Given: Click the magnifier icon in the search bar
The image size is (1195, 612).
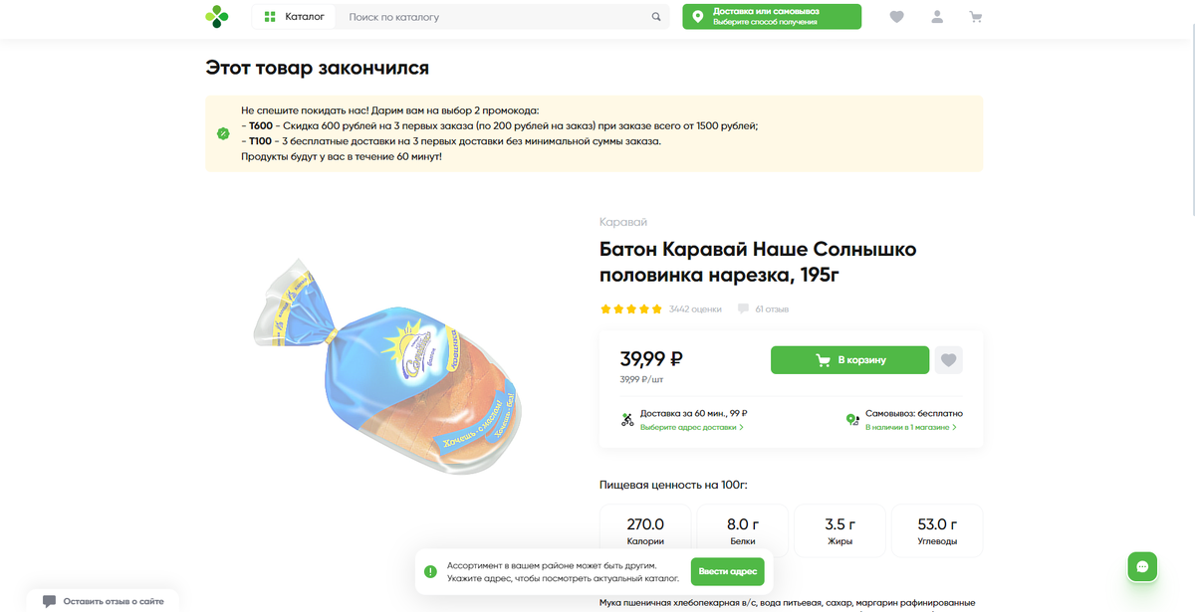Looking at the screenshot, I should tap(655, 16).
